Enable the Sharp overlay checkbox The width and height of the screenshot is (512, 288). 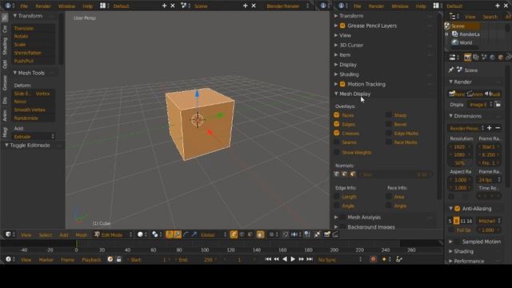pyautogui.click(x=389, y=115)
